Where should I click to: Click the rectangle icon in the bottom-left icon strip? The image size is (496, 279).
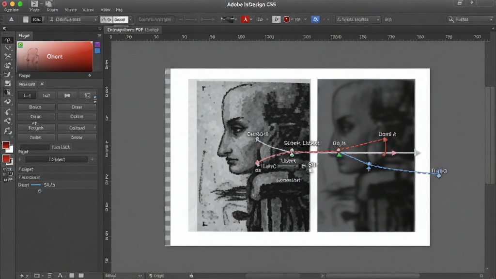[x=37, y=276]
